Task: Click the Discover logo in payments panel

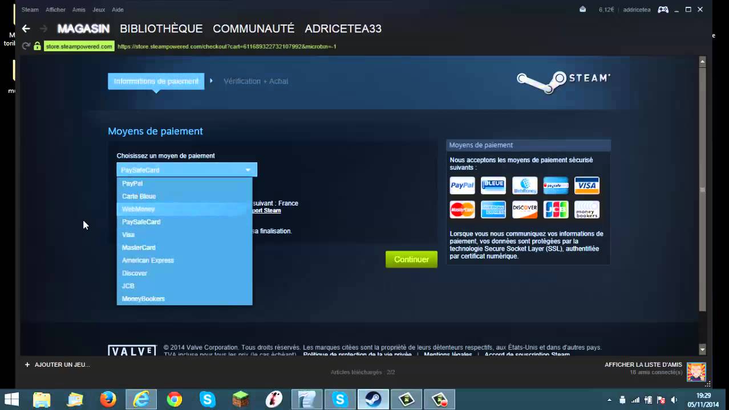Action: (x=525, y=210)
